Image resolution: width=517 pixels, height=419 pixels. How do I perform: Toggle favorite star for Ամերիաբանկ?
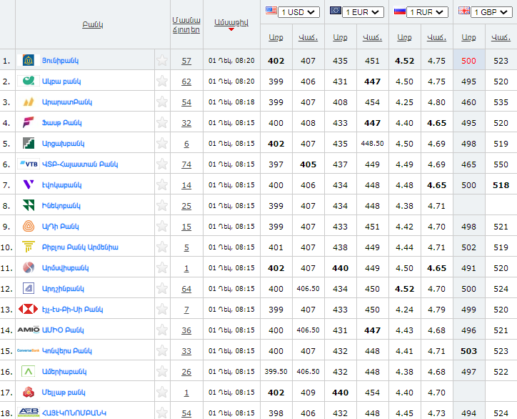[x=162, y=371]
